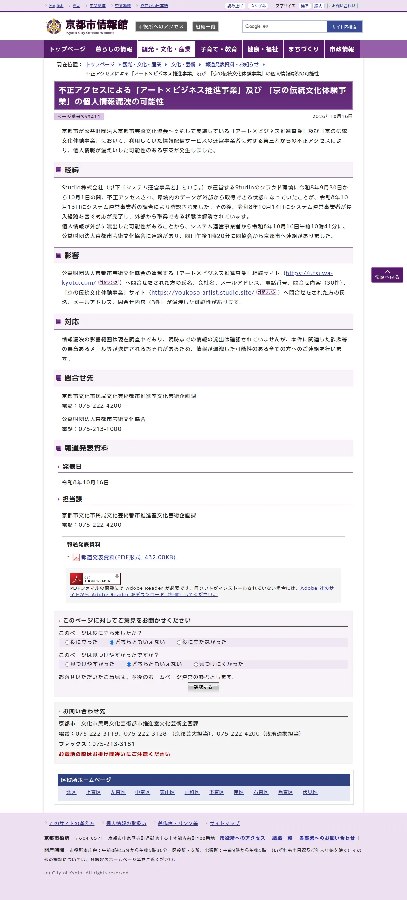The image size is (407, 900).
Task: Click 先頭へ戻る back-to-top button
Action: (x=387, y=275)
